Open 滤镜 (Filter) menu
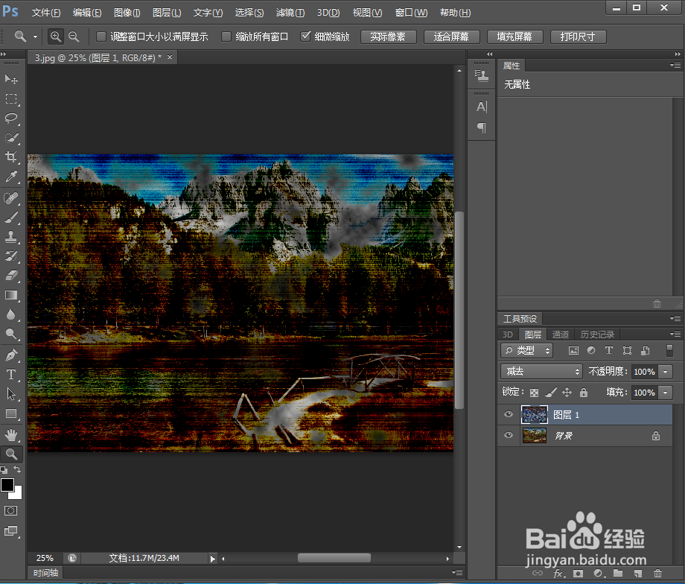Screen dimensions: 685x584 tap(290, 13)
